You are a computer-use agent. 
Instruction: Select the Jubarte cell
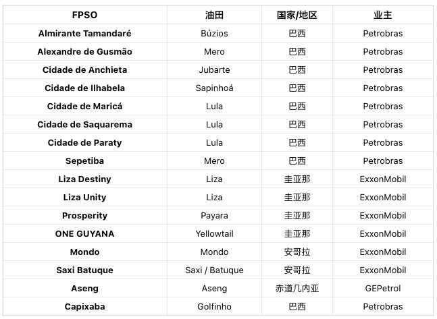(x=214, y=70)
